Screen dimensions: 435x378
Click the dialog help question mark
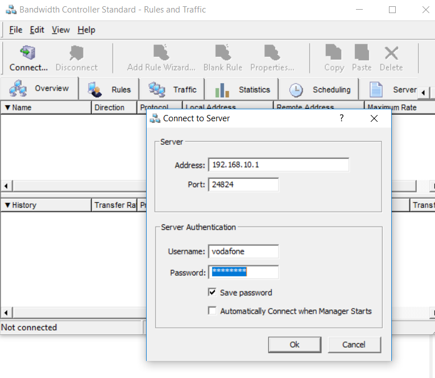tap(342, 118)
